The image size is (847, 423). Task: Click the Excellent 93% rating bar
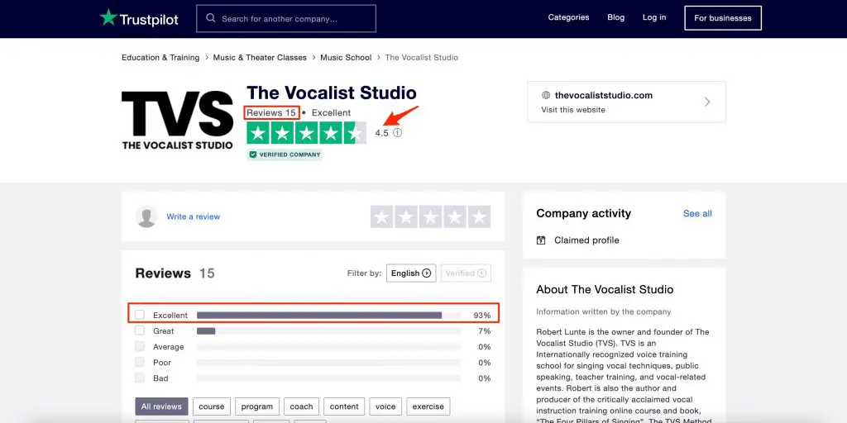[328, 315]
